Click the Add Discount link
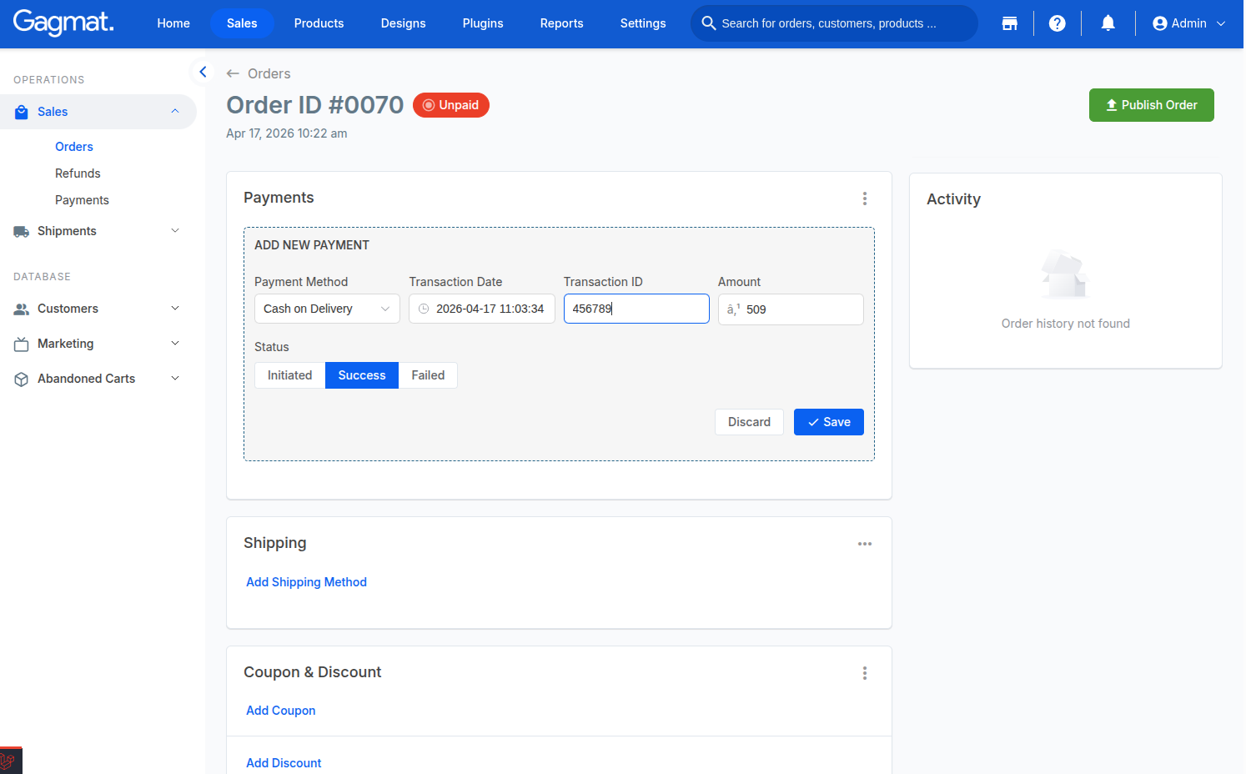This screenshot has height=774, width=1246. pyautogui.click(x=284, y=763)
